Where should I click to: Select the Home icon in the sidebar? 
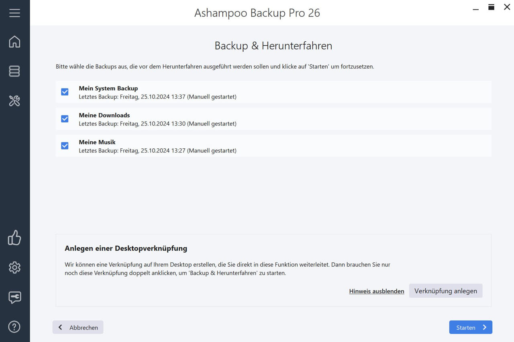tap(15, 41)
